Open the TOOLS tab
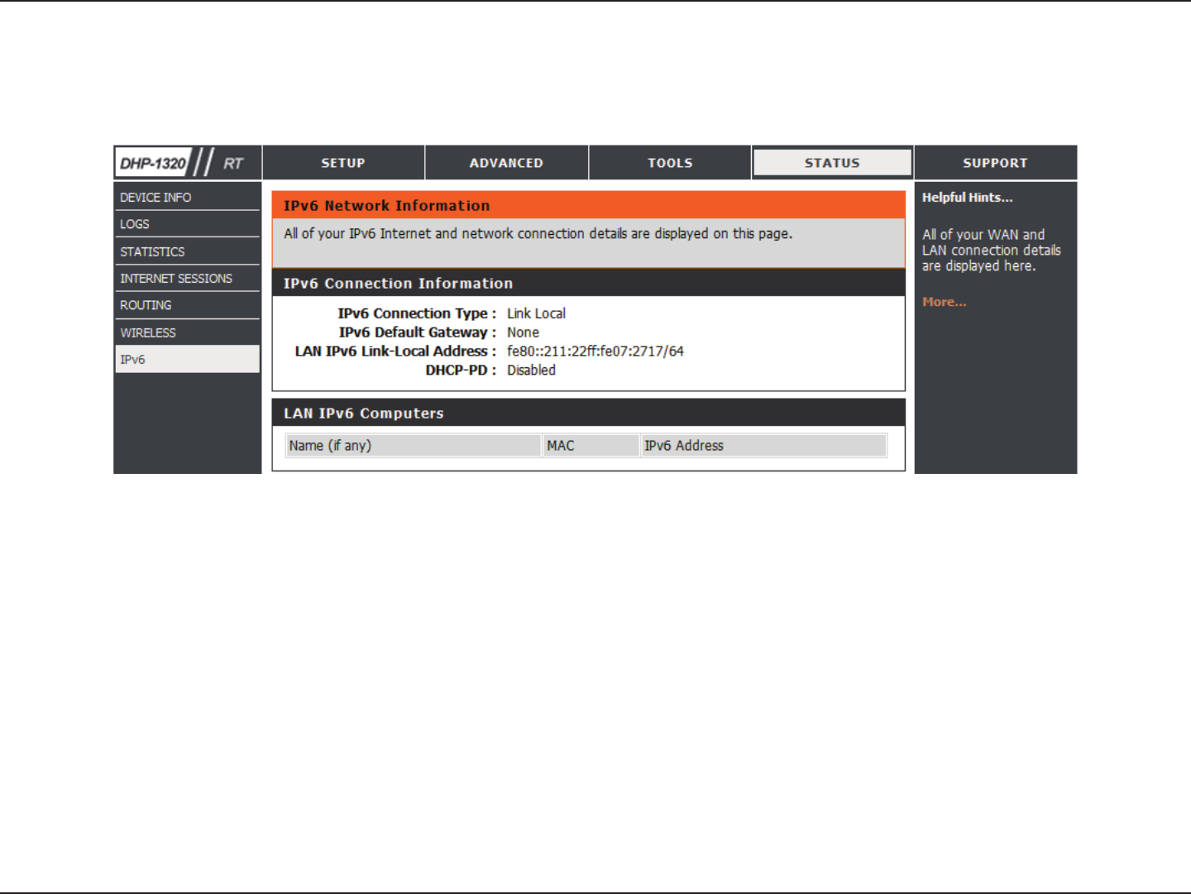The height and width of the screenshot is (894, 1191). [670, 163]
